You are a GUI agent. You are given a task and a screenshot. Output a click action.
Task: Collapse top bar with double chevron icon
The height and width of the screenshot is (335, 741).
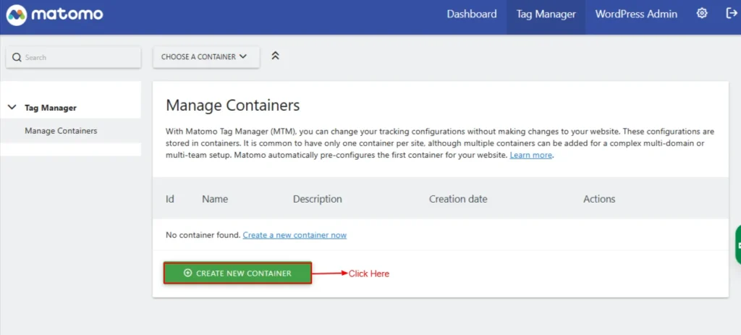pyautogui.click(x=275, y=56)
